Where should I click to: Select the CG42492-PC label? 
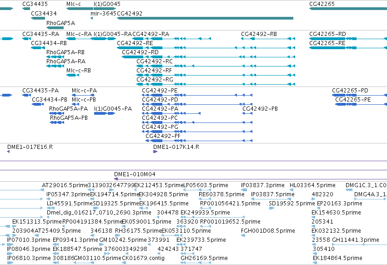[160, 118]
